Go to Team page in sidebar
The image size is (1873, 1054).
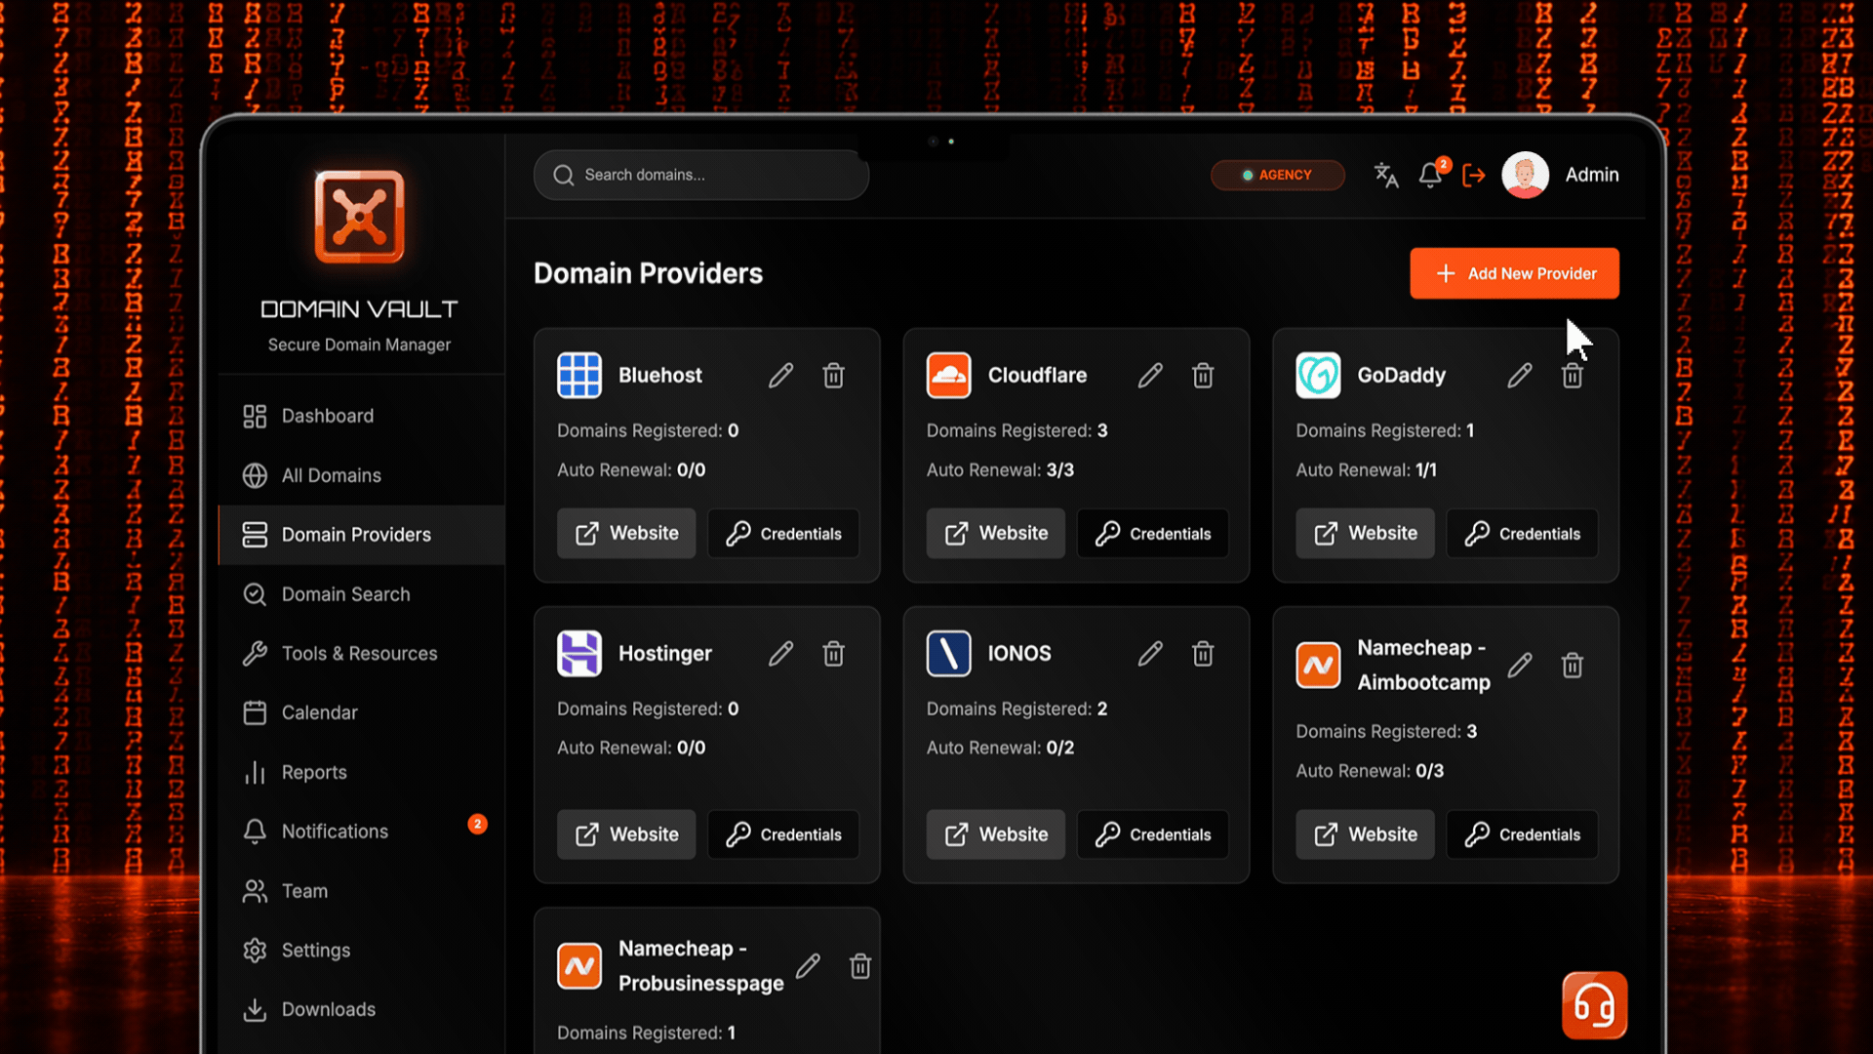click(x=362, y=892)
